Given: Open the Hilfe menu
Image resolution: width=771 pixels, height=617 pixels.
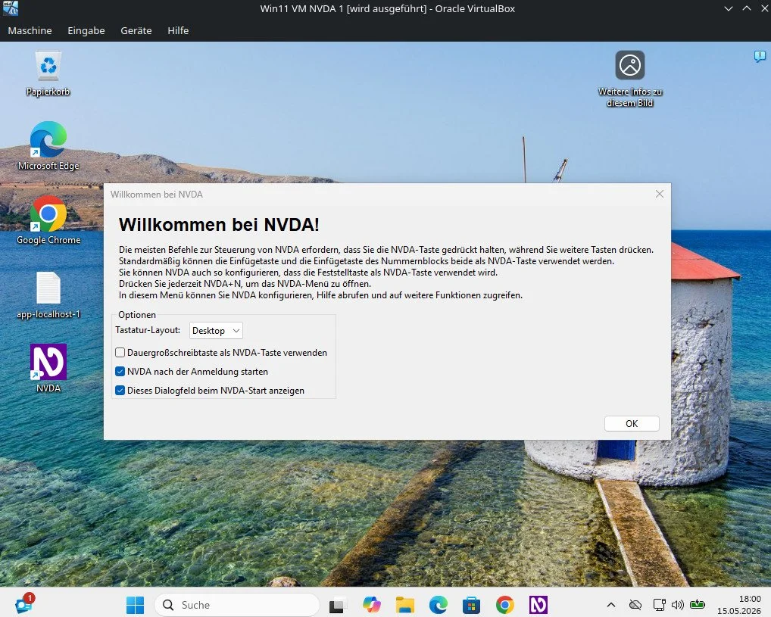Looking at the screenshot, I should point(178,30).
